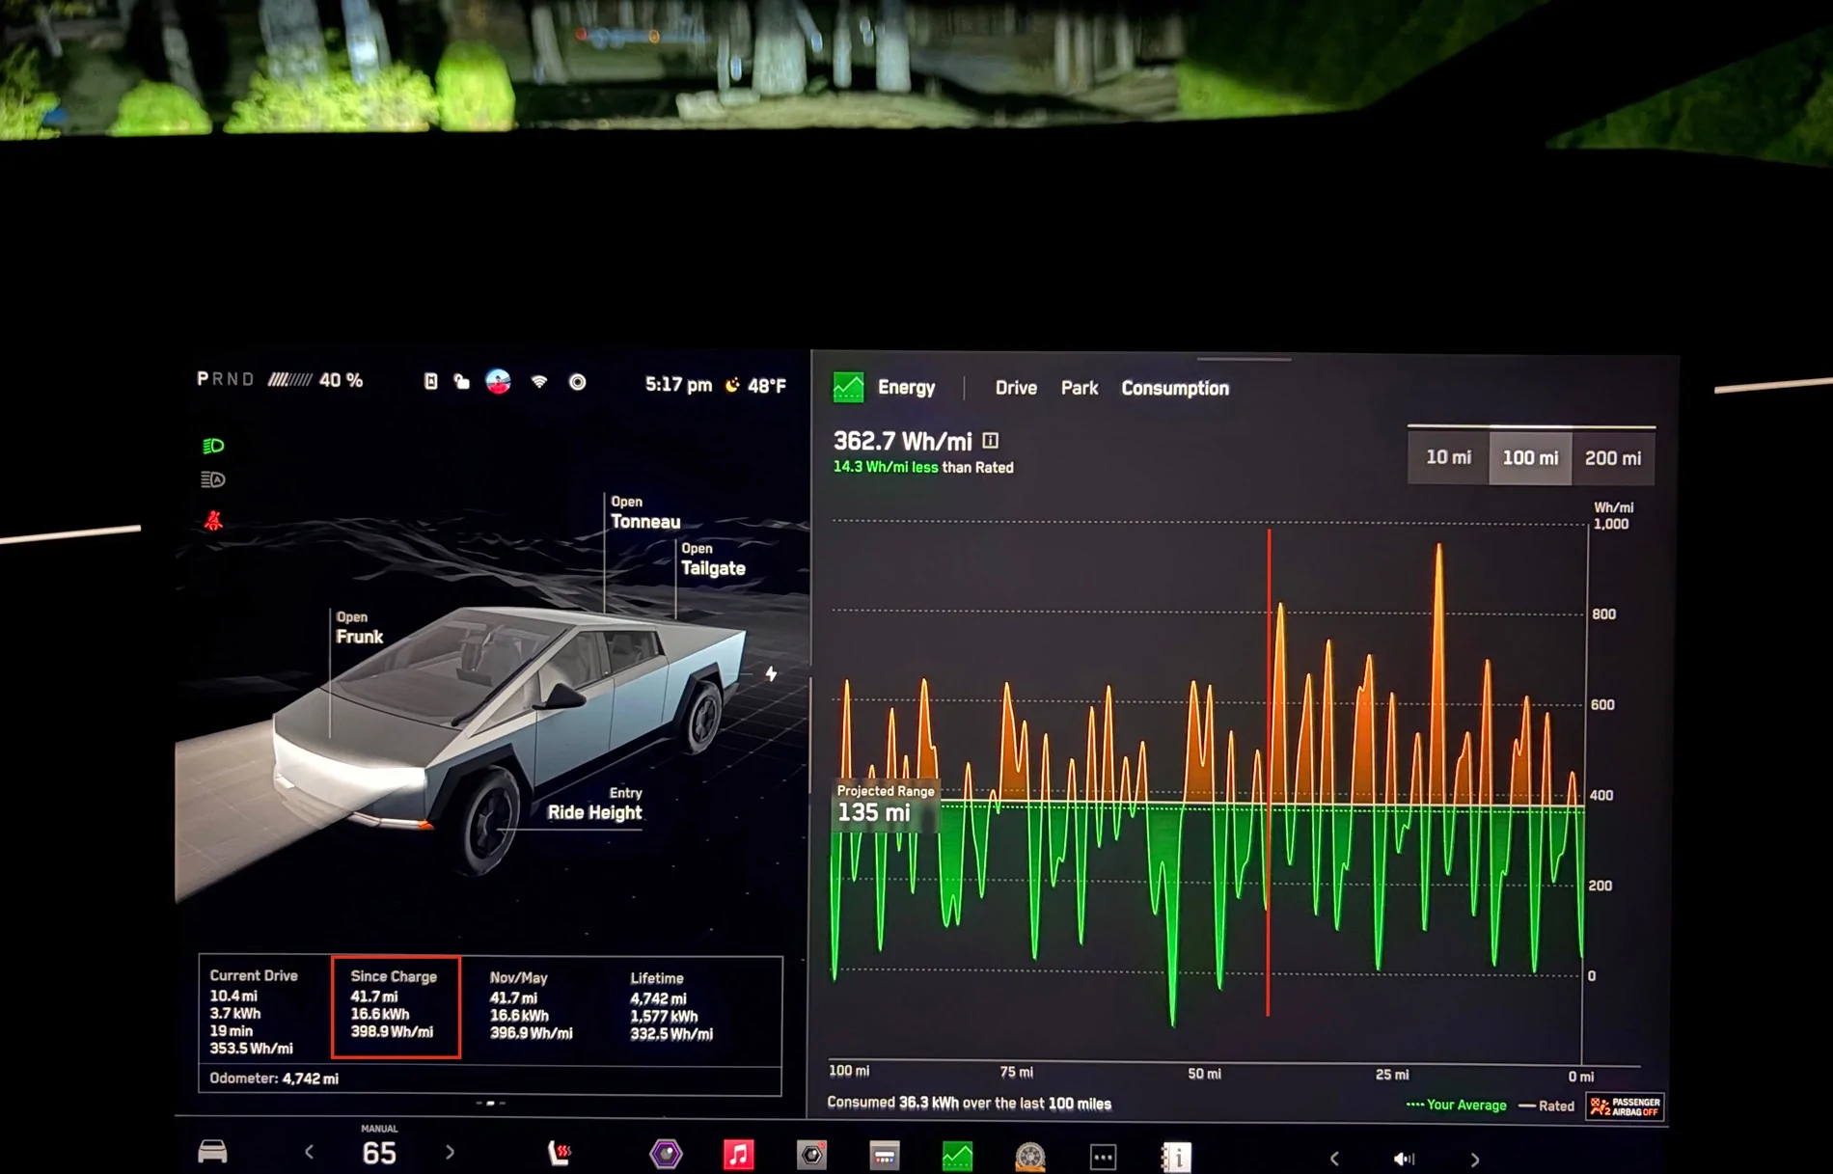
Task: Open the key card status icon
Action: (x=430, y=382)
